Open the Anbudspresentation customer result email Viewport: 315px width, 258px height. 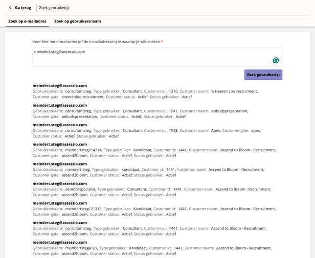(60, 105)
